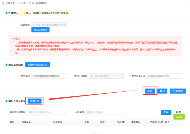Click 证件类型 column header
Viewport: 190px width, 134px height.
click(x=26, y=122)
